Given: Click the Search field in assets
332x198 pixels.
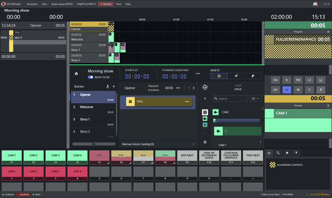Looking at the screenshot, I should click(230, 98).
